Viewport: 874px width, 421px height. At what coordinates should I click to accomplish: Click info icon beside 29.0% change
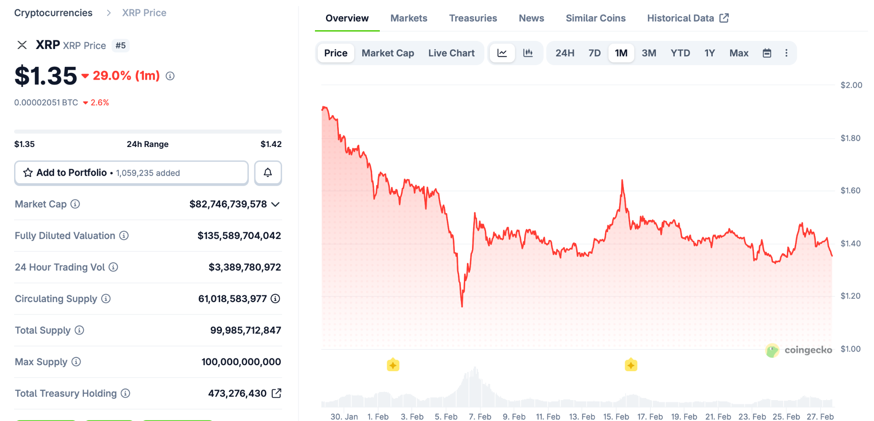(x=170, y=76)
